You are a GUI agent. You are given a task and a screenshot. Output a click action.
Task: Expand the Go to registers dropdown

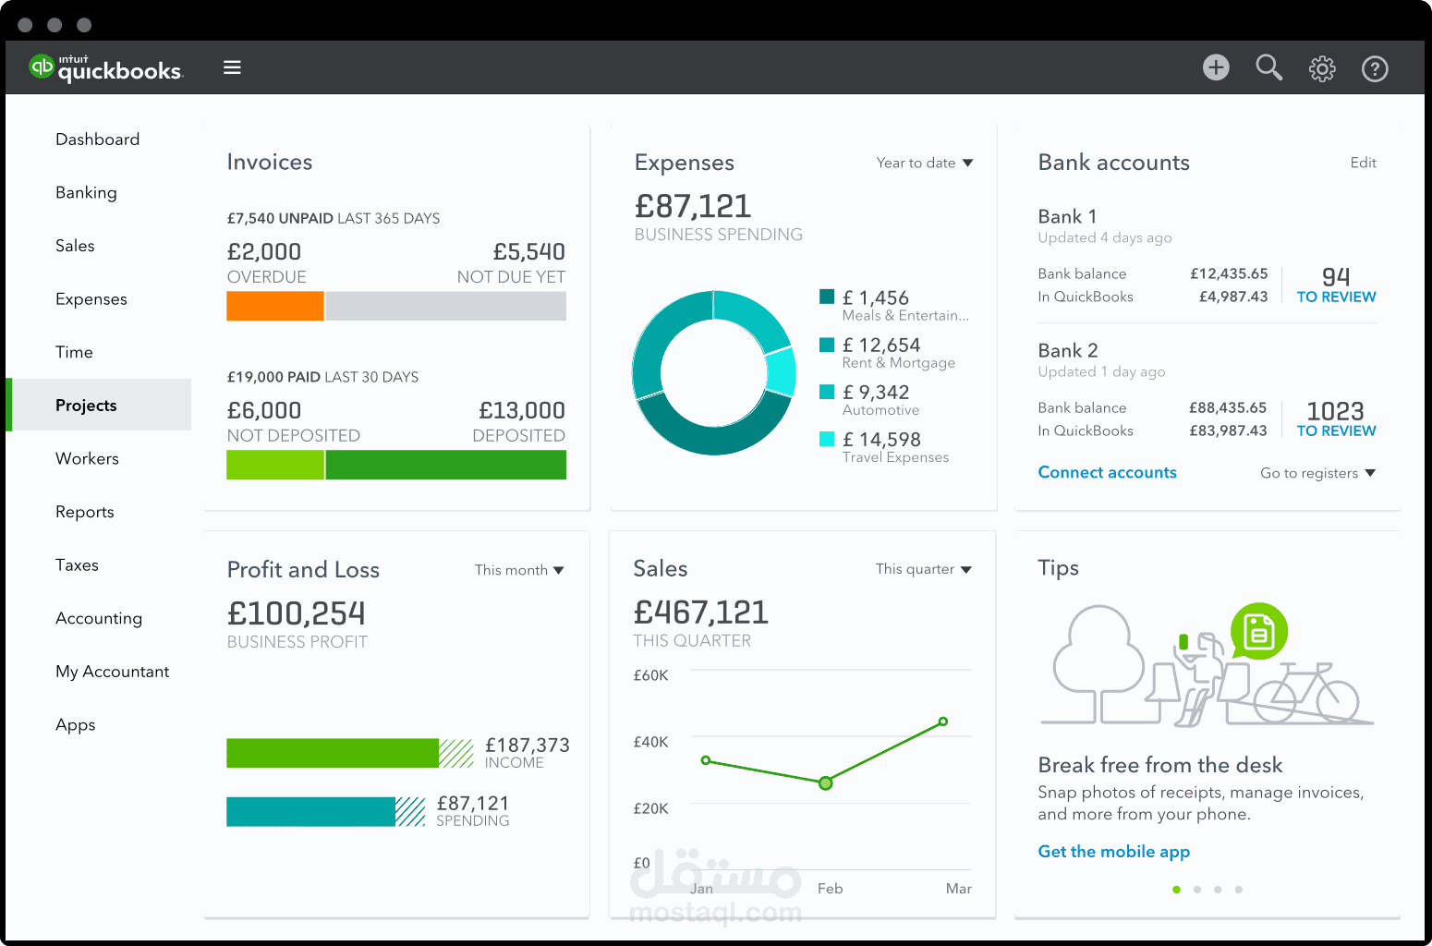click(1318, 472)
